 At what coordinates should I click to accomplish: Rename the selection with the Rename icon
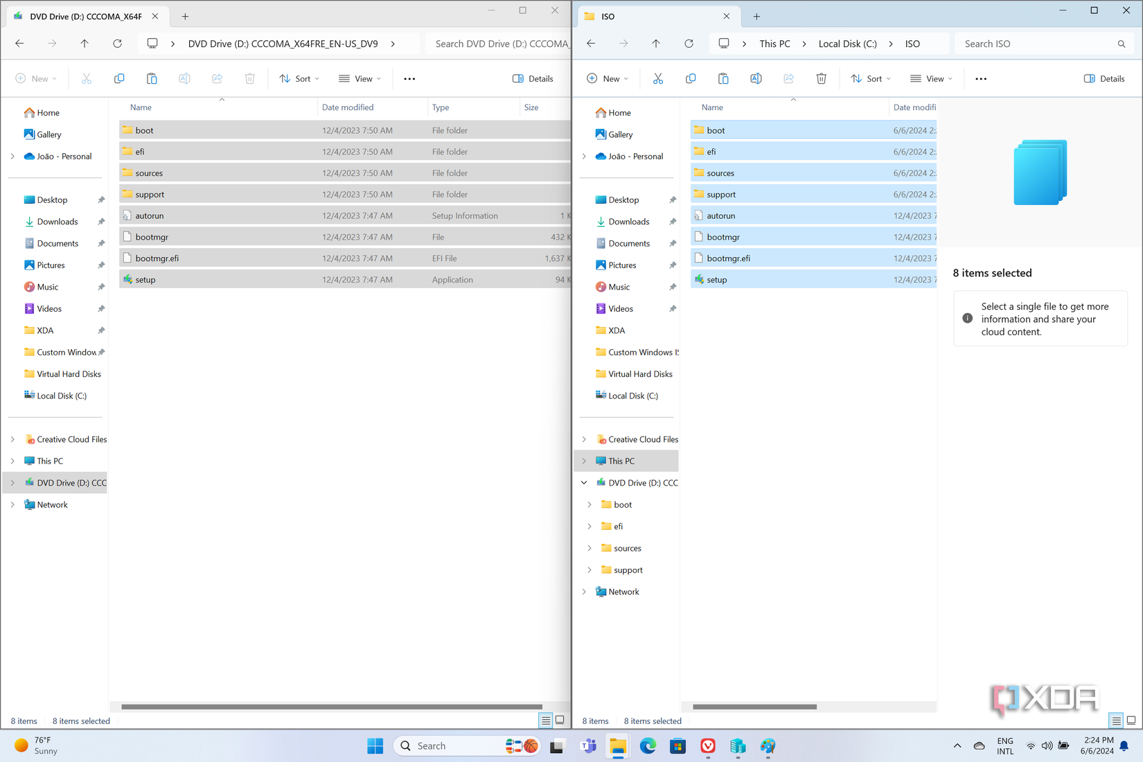[756, 78]
